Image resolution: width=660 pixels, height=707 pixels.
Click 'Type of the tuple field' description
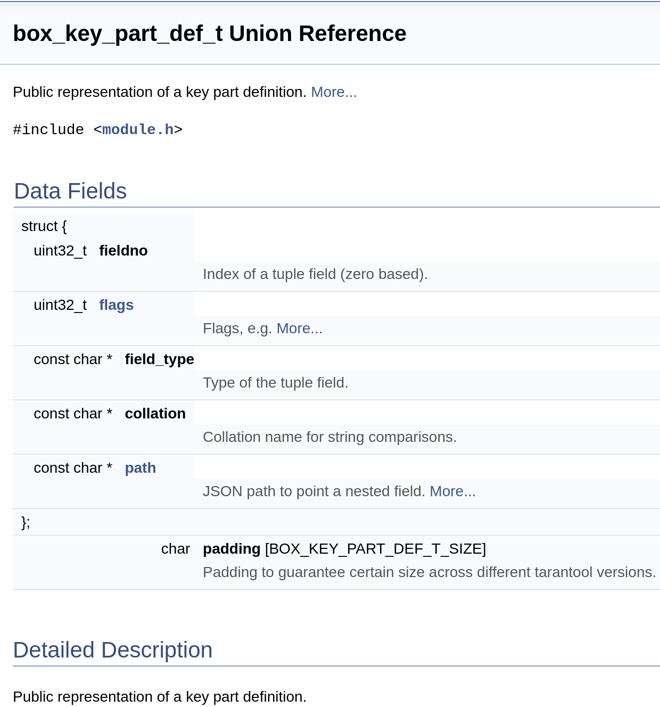click(275, 383)
